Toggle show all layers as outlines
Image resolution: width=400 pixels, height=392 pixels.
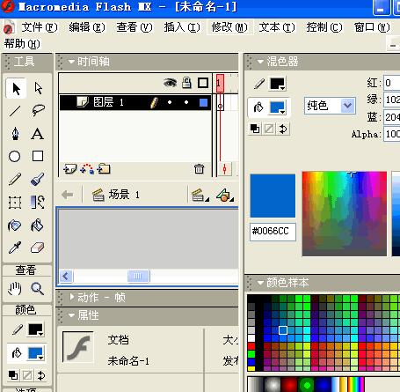pos(203,83)
